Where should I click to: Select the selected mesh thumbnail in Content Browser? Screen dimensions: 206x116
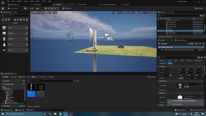(x=31, y=90)
